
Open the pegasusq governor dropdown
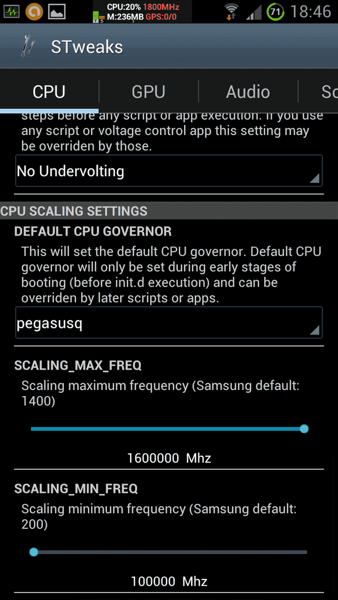[x=169, y=323]
